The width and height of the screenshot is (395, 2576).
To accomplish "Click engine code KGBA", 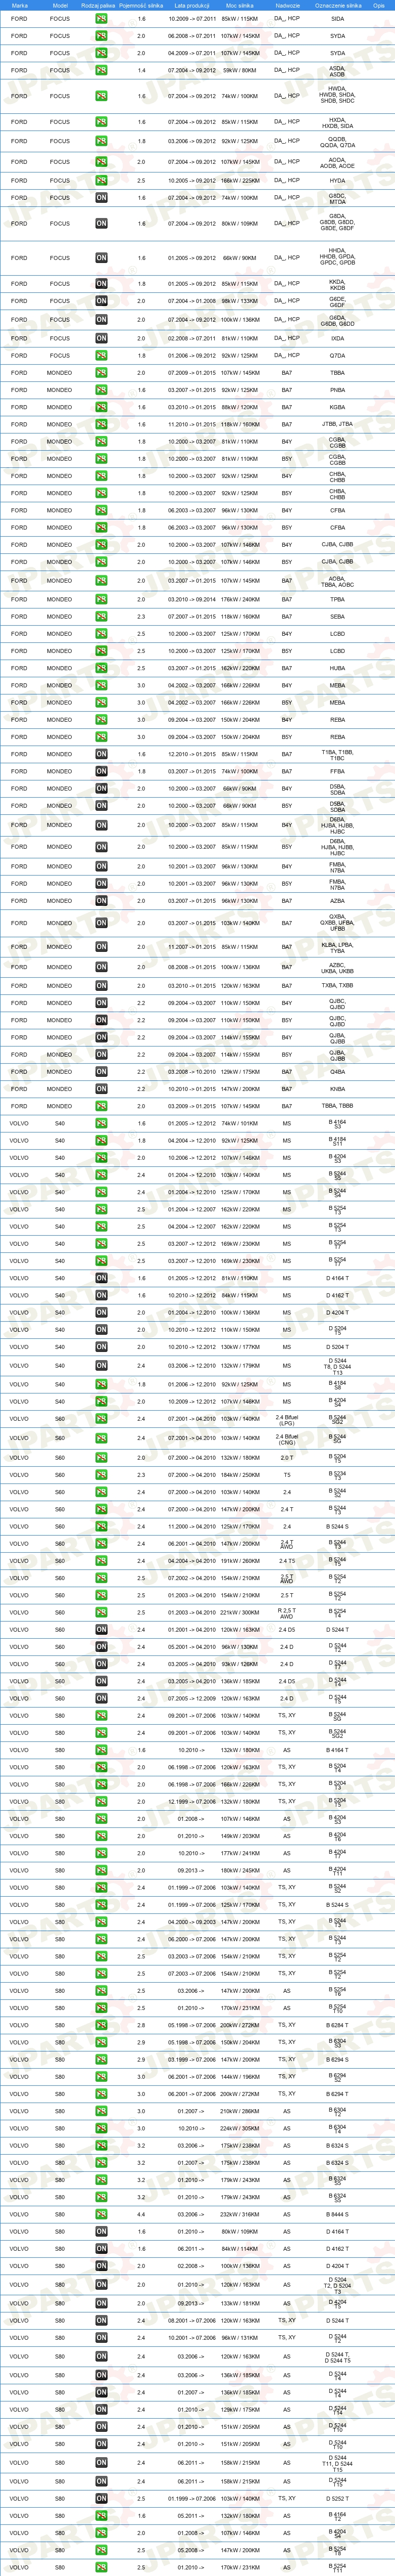I will [x=337, y=407].
